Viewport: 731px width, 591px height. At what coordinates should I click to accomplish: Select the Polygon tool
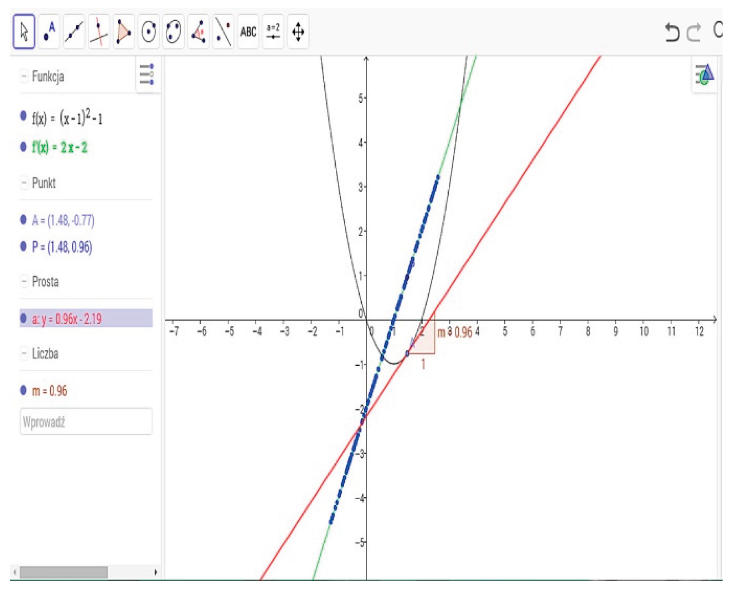point(124,32)
